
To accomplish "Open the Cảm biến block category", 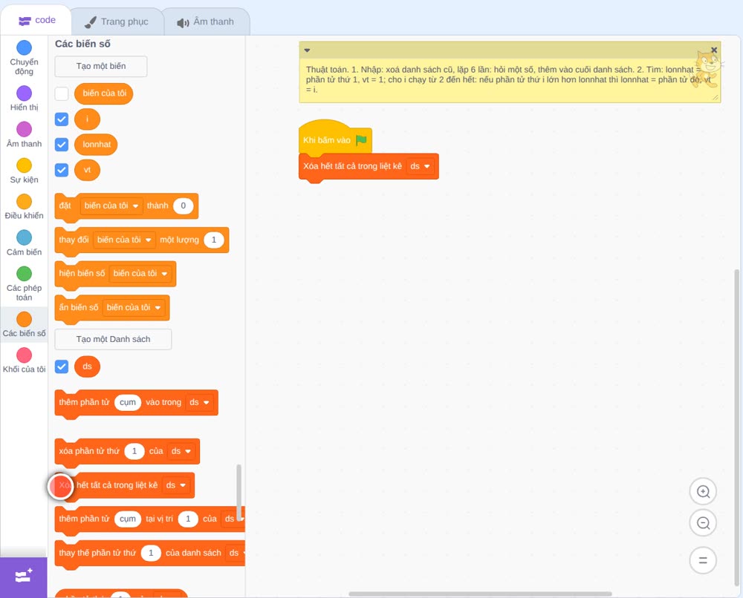I will click(24, 243).
